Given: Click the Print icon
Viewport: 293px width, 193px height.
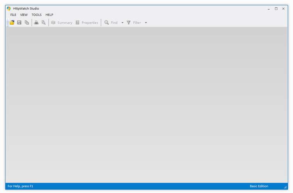Looking at the screenshot, I should tap(36, 23).
